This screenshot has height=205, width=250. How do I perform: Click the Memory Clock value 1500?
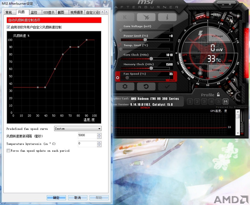click(x=169, y=64)
